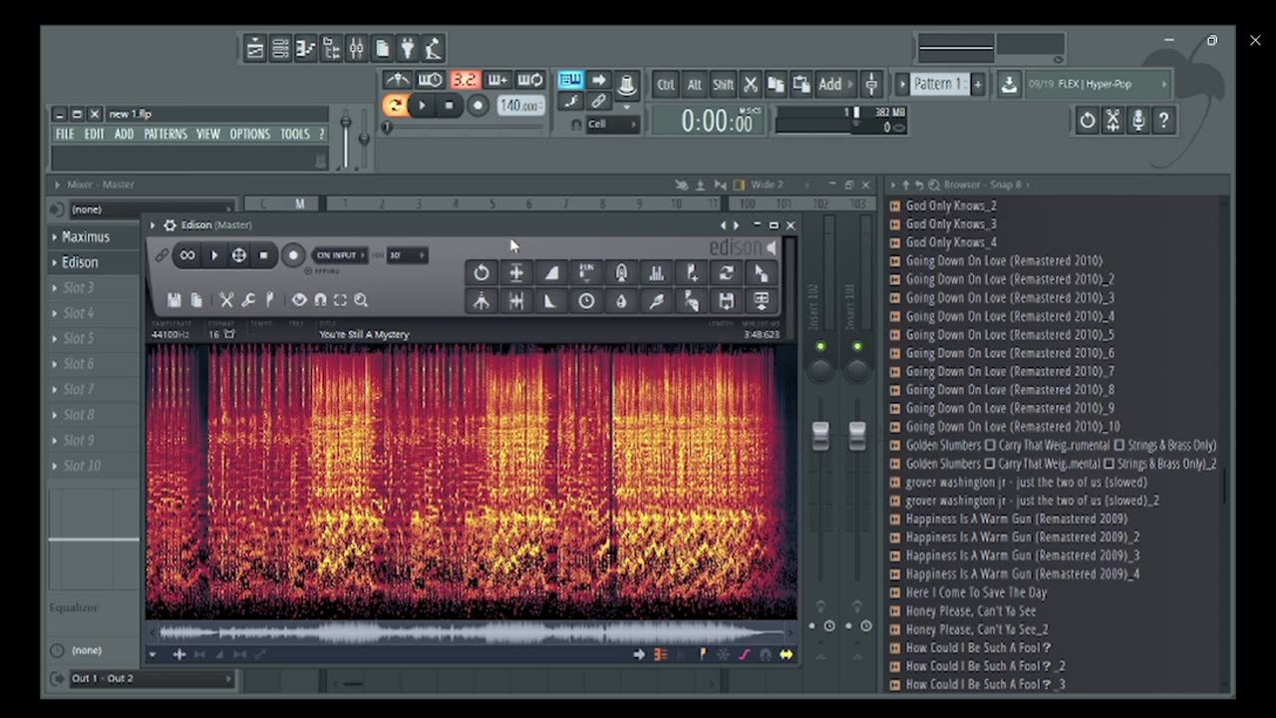1276x718 pixels.
Task: Open Edison plugin options gear icon
Action: [169, 225]
